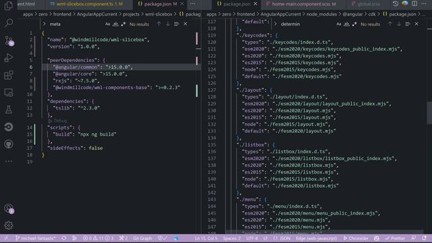Click the feedback icon in status bar
The width and height of the screenshot is (432, 243).
tap(413, 238)
